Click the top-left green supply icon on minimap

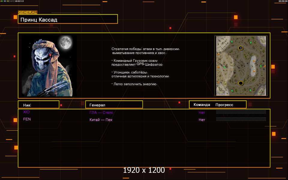pyautogui.click(x=232, y=41)
